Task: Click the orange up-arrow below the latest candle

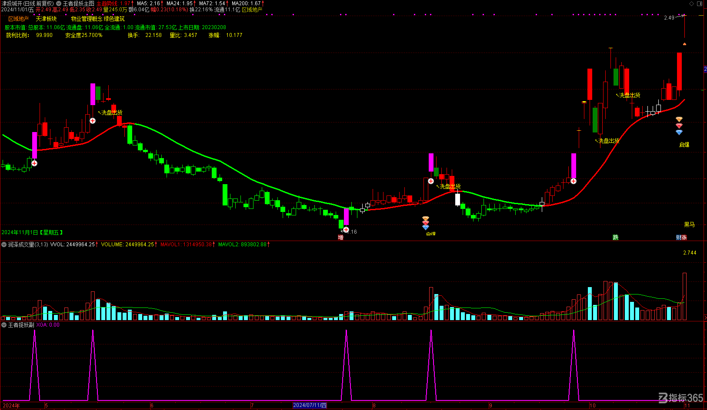Action: point(684,44)
